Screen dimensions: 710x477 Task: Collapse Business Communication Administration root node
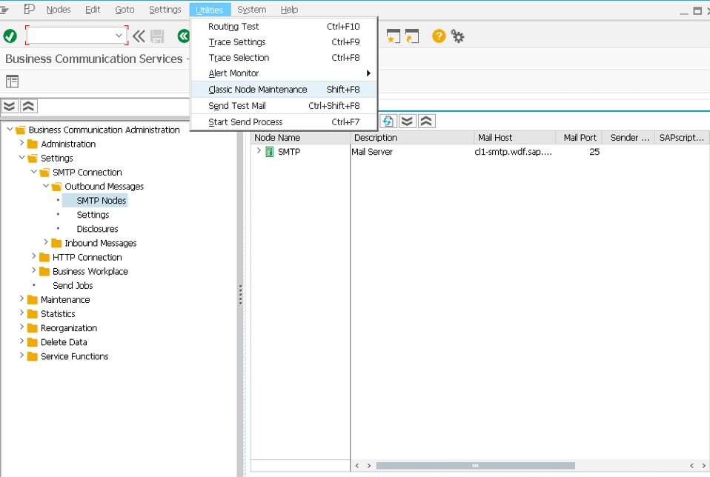[x=10, y=130]
